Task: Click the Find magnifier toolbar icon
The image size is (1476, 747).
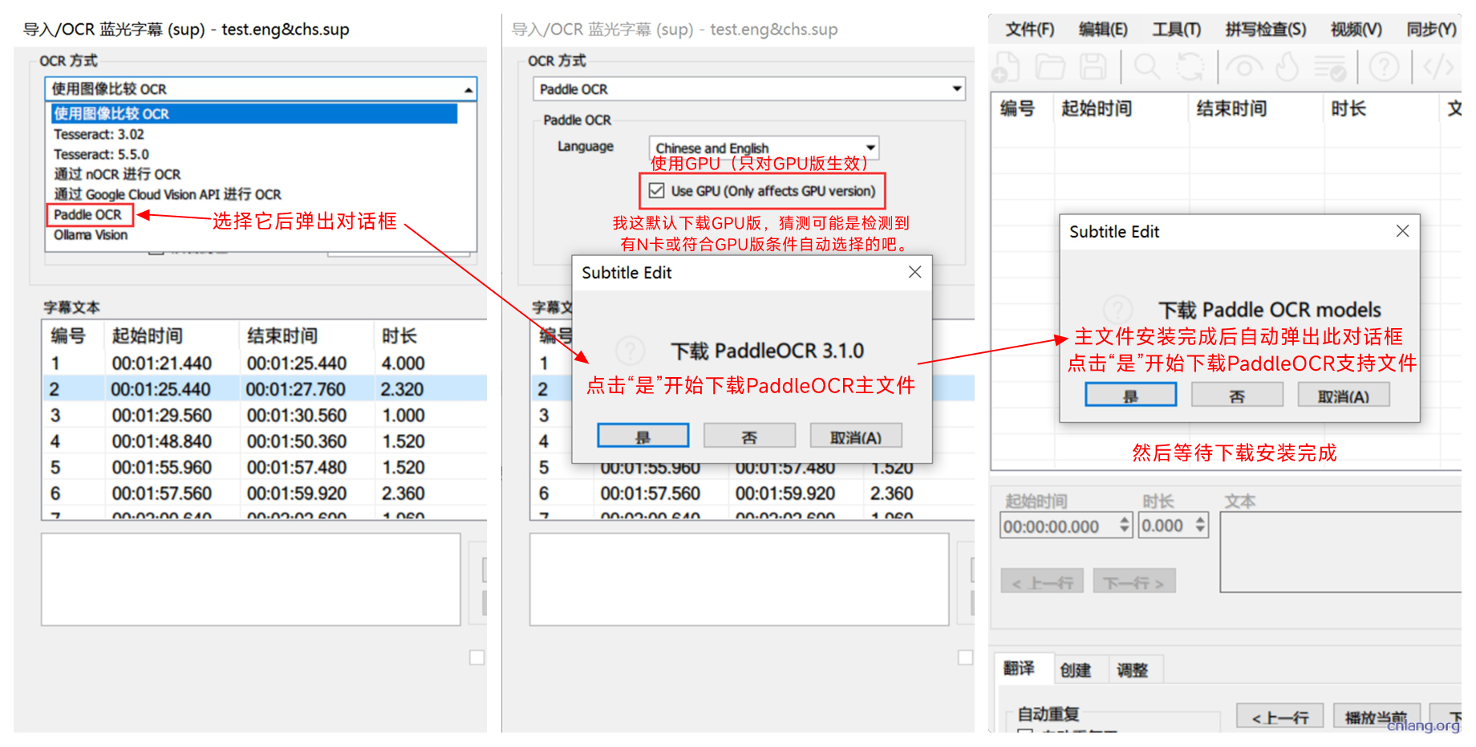Action: (1147, 67)
